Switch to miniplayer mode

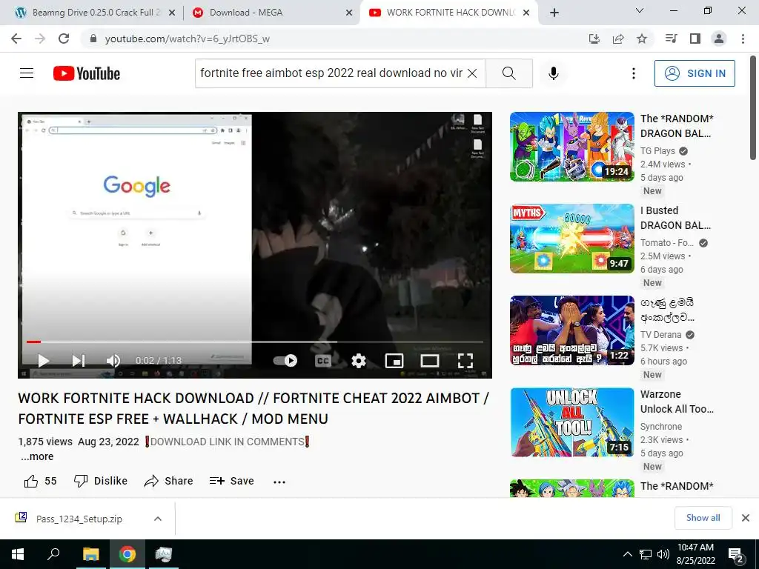[x=394, y=361]
